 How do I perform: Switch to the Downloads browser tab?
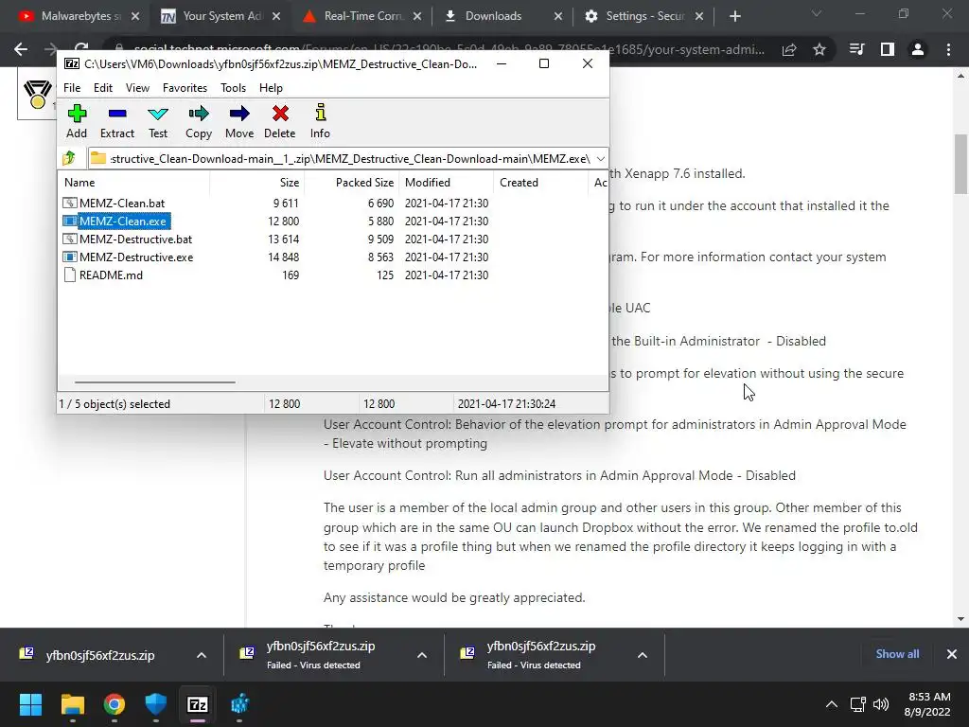click(502, 16)
